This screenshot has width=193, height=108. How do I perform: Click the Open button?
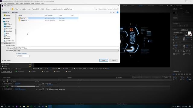coord(103,60)
